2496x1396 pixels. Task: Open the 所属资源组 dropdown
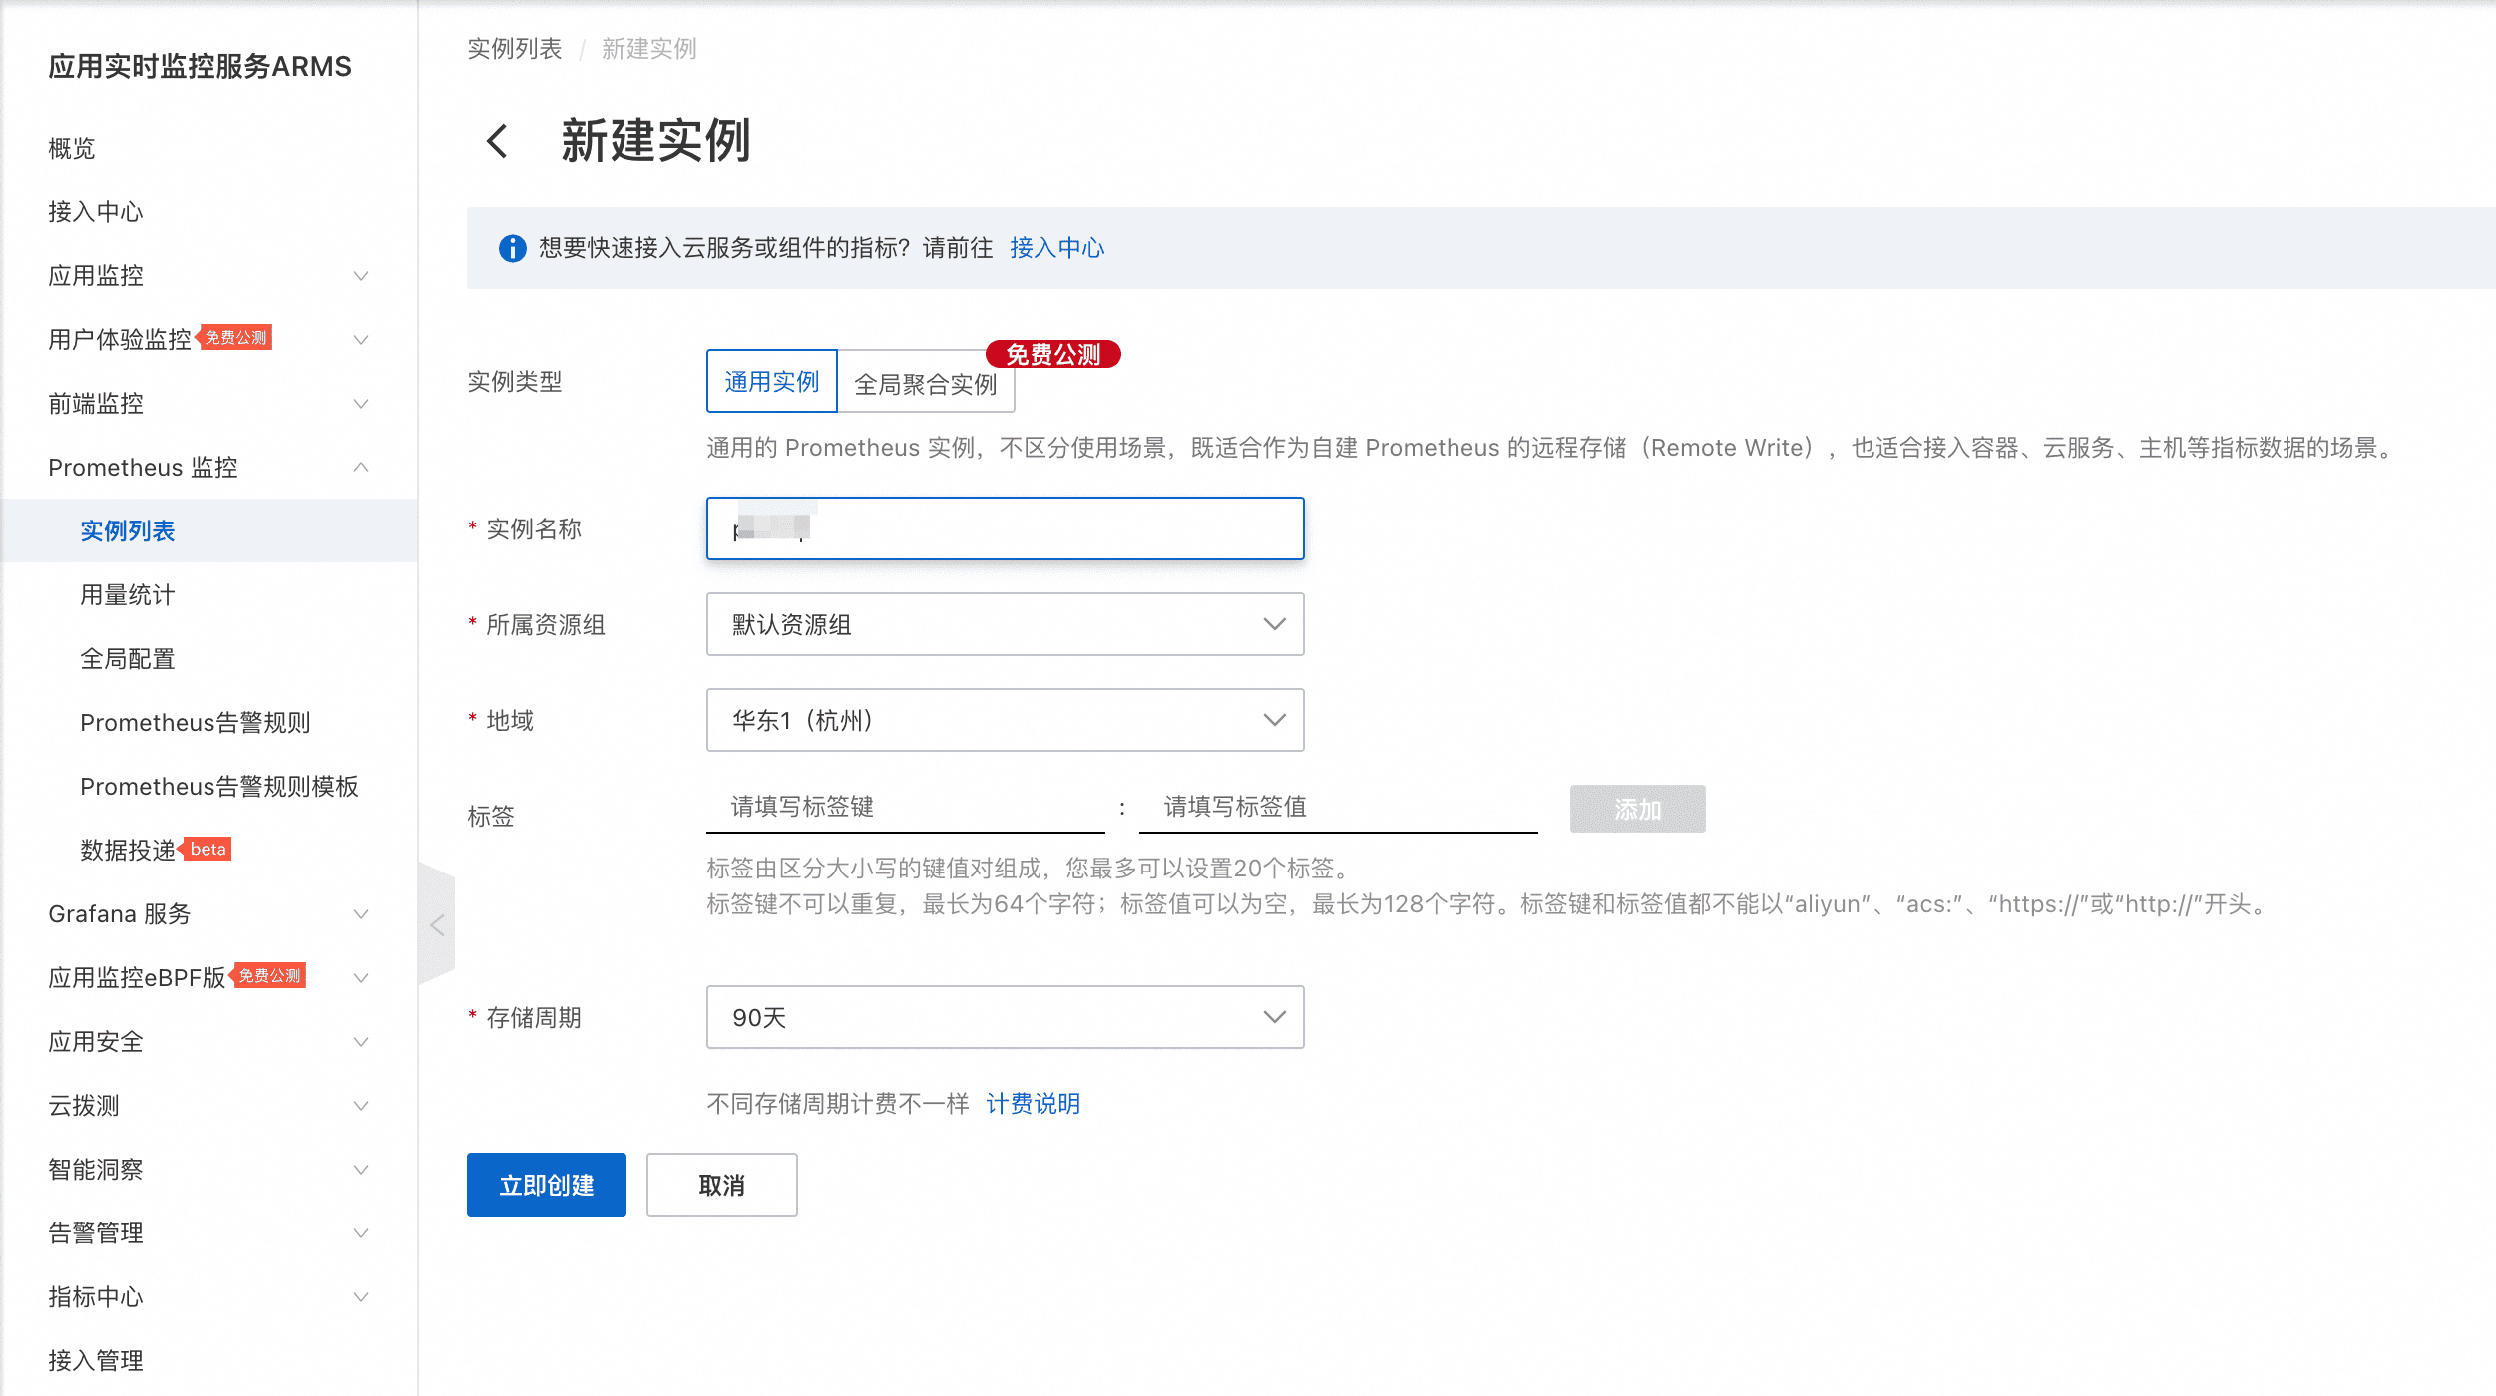(1005, 624)
